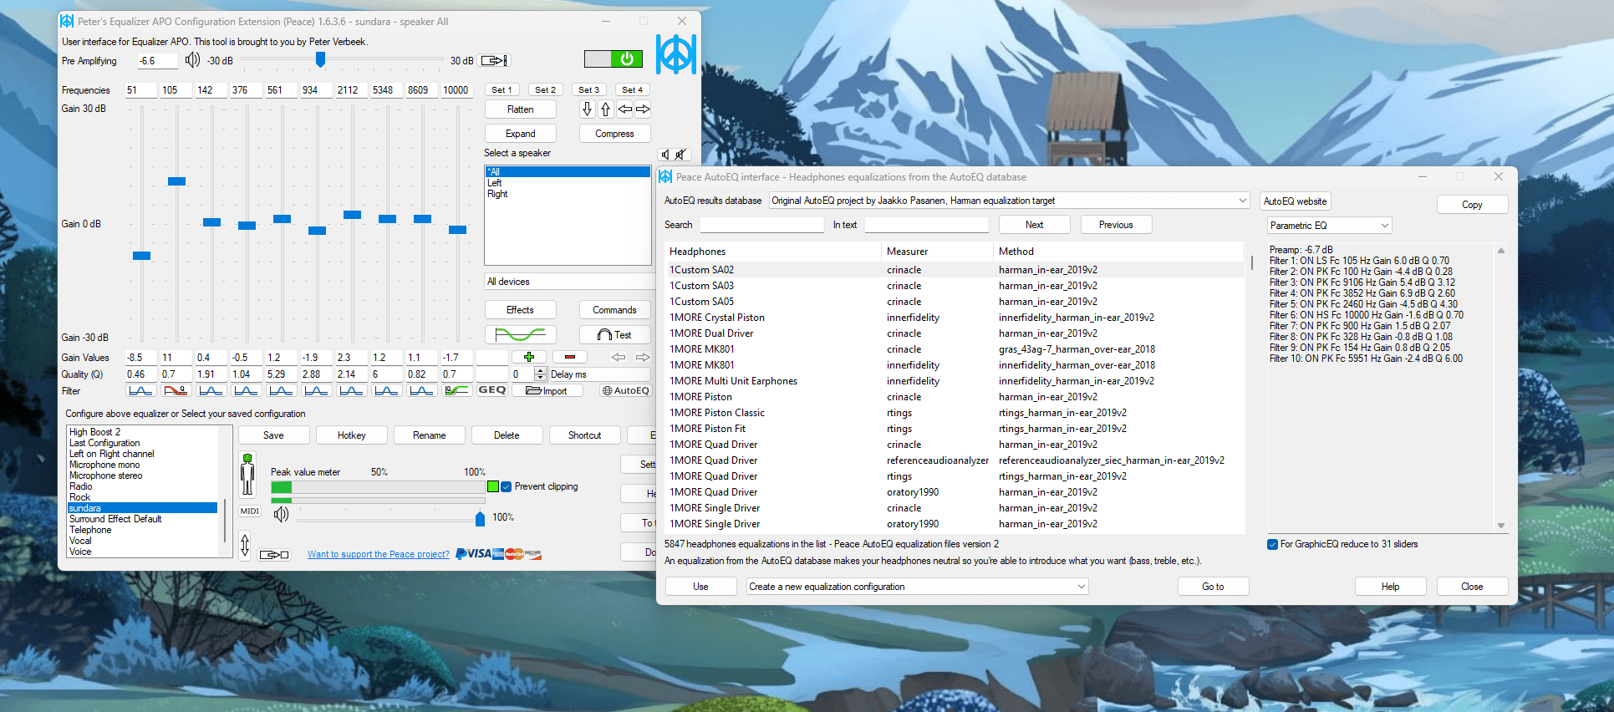Click the vertical double-arrow resize icon
Viewport: 1614px width, 712px height.
[x=245, y=546]
